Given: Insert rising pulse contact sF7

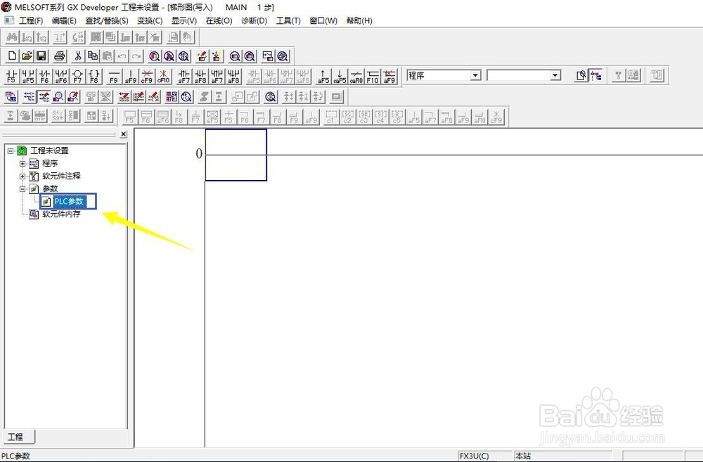Looking at the screenshot, I should click(x=183, y=76).
